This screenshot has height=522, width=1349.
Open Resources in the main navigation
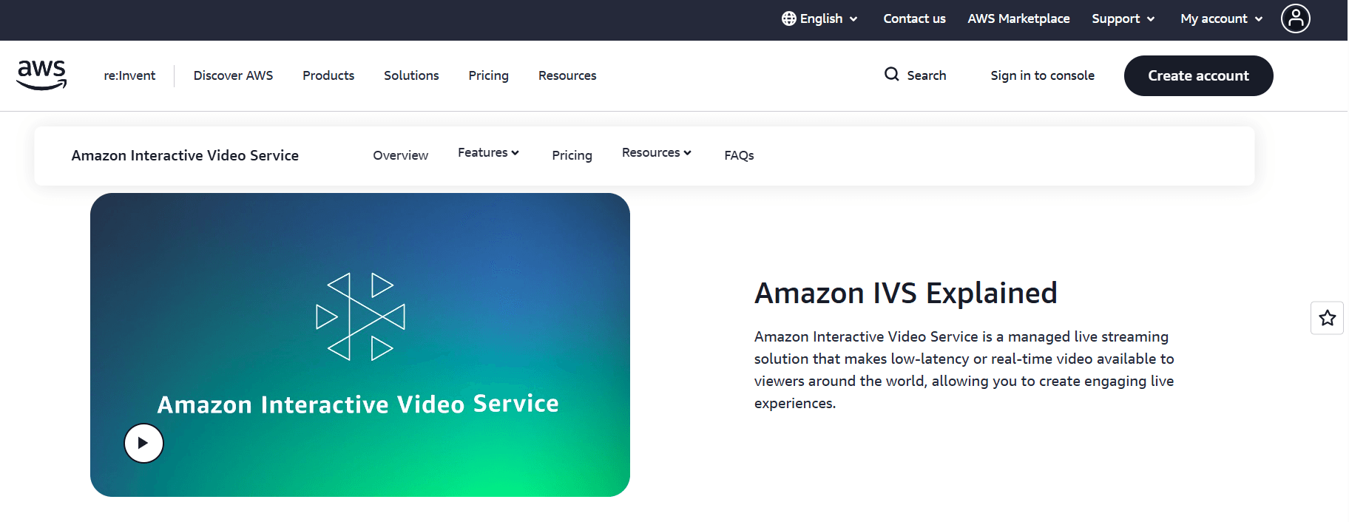tap(567, 75)
